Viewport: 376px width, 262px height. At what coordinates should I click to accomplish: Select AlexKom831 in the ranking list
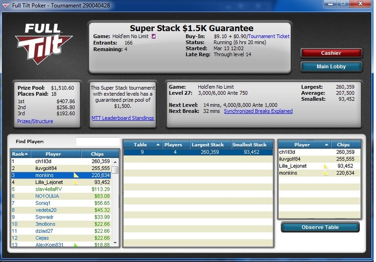pos(61,244)
